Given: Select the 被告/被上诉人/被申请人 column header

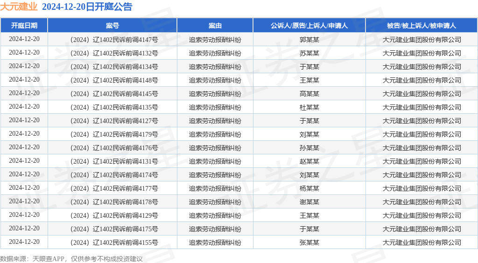Looking at the screenshot, I should tap(422, 26).
